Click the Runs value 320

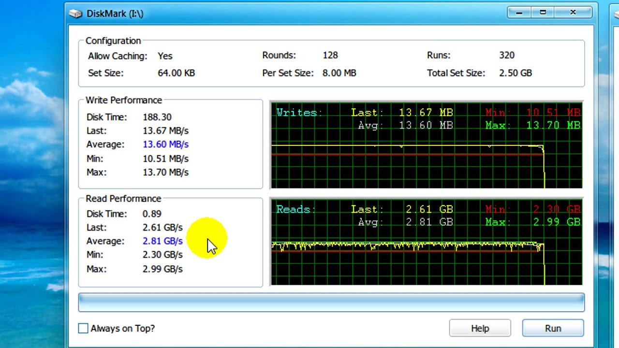coord(507,55)
